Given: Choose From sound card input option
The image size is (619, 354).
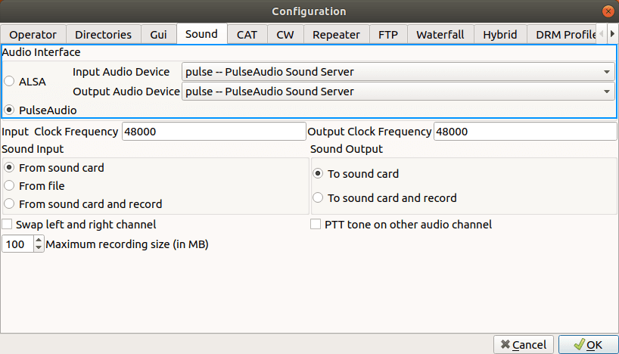Looking at the screenshot, I should 9,167.
